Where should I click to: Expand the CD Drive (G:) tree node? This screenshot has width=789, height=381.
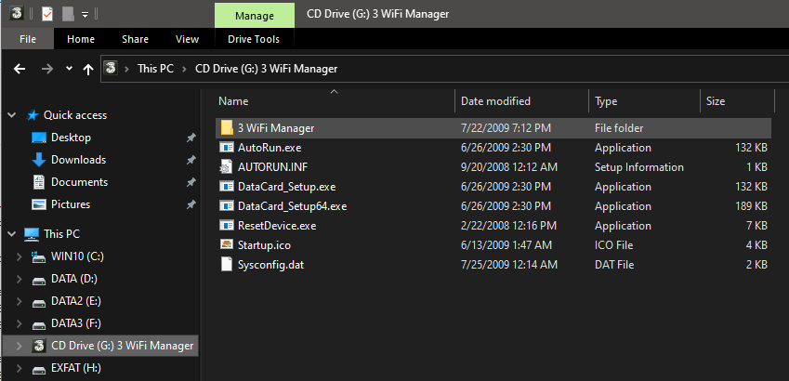pyautogui.click(x=20, y=346)
